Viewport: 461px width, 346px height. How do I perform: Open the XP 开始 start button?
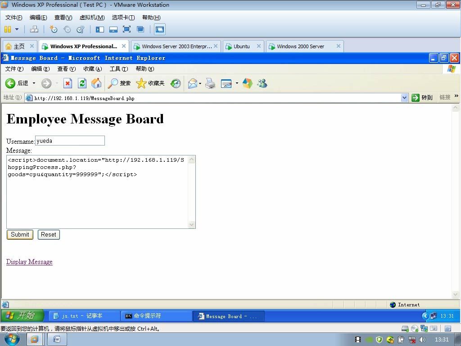pos(23,316)
